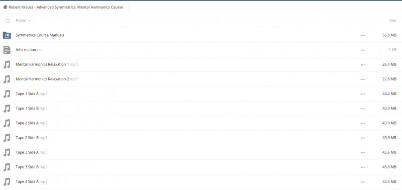Open the Robert Krausz course breadcrumb link
This screenshot has width=402, height=190.
[x=66, y=7]
